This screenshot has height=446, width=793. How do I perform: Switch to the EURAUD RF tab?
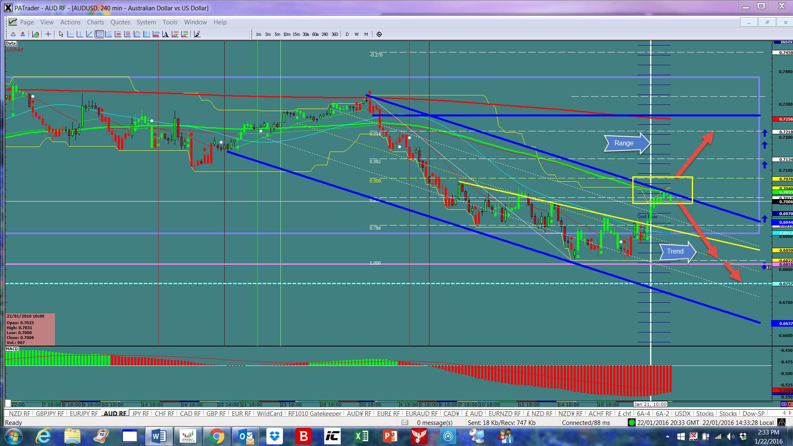point(421,413)
